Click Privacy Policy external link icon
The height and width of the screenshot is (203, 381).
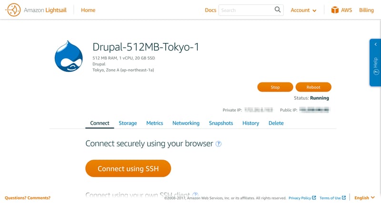[x=314, y=198]
